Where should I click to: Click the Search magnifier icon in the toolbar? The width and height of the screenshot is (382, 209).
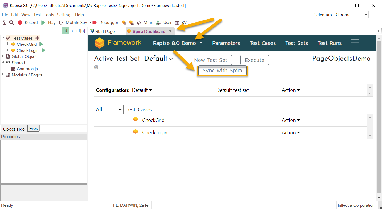tap(12, 23)
